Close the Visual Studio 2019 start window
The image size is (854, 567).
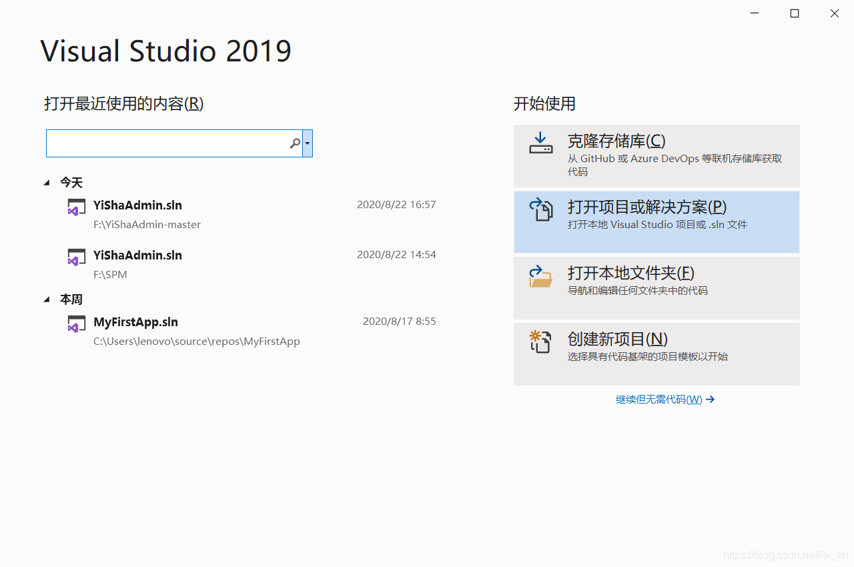tap(835, 13)
